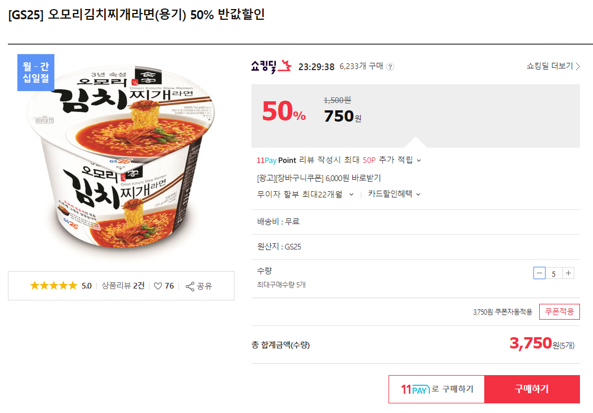The height and width of the screenshot is (413, 593).
Task: Click the five-star rating icons
Action: point(53,286)
